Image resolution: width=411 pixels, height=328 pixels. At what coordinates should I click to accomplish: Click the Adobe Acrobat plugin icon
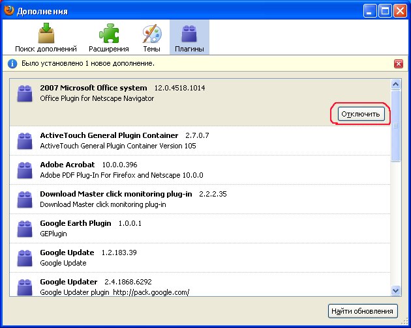click(x=25, y=169)
